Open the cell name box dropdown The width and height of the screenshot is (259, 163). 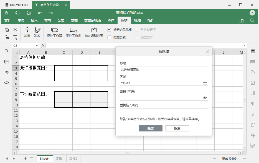pos(37,46)
